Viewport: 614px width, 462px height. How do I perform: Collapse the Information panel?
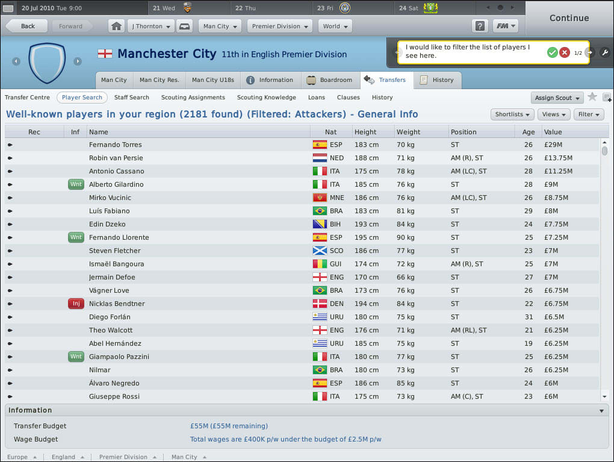click(601, 411)
